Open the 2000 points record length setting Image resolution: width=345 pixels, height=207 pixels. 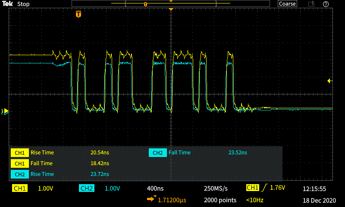click(220, 200)
